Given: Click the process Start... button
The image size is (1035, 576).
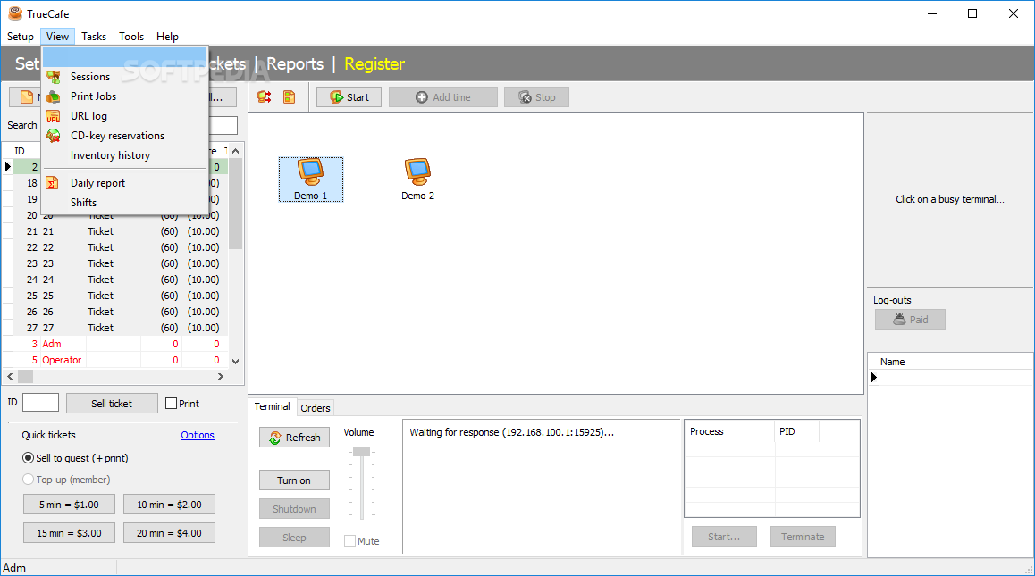Looking at the screenshot, I should point(724,537).
